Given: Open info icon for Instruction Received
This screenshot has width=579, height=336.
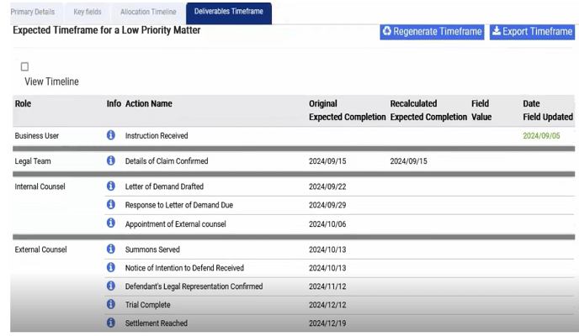Looking at the screenshot, I should click(111, 135).
